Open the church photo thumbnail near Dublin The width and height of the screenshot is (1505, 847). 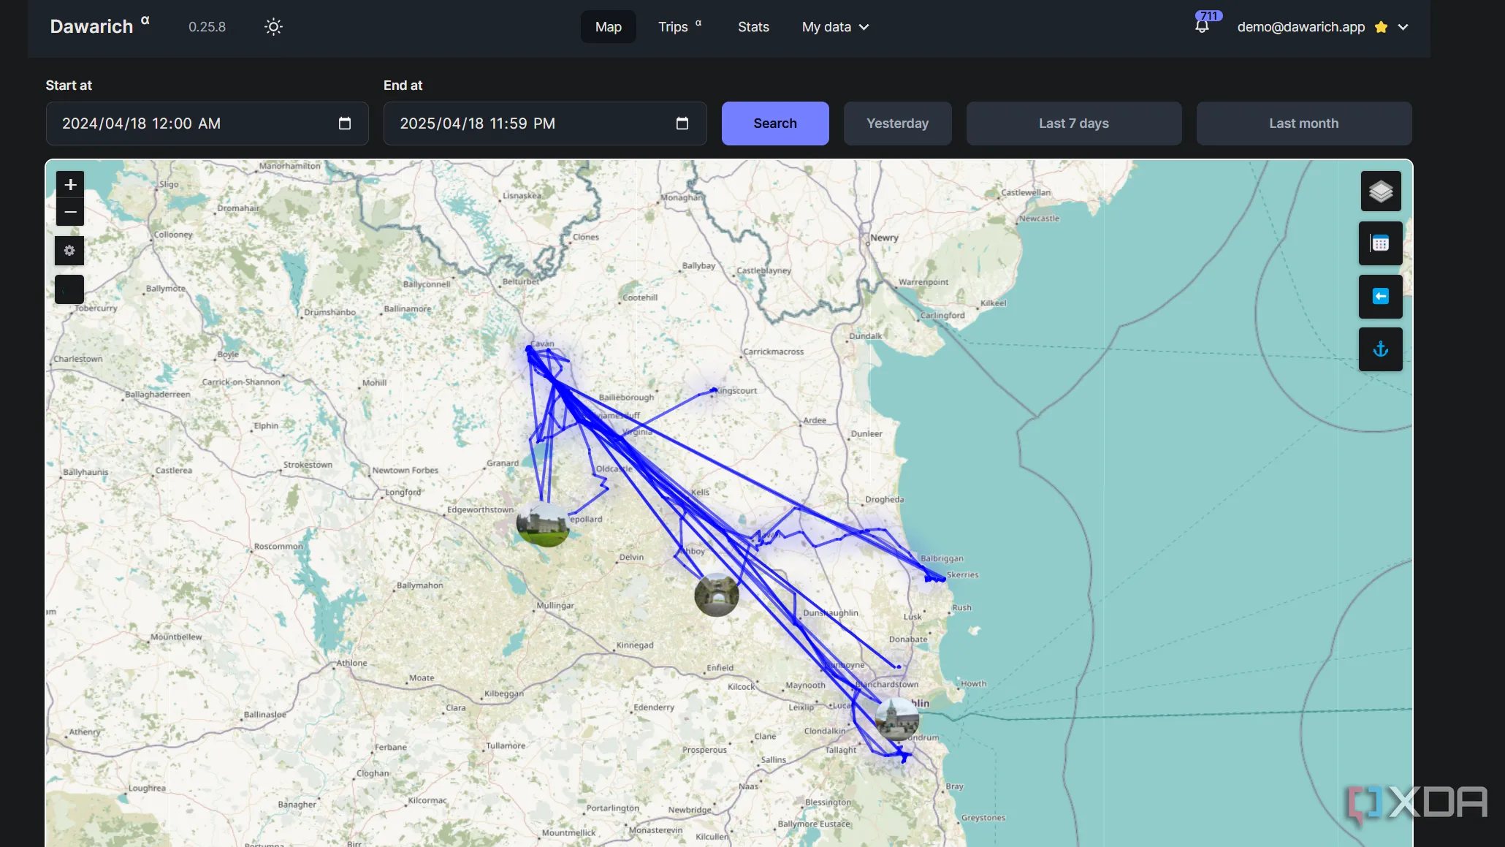(x=897, y=719)
